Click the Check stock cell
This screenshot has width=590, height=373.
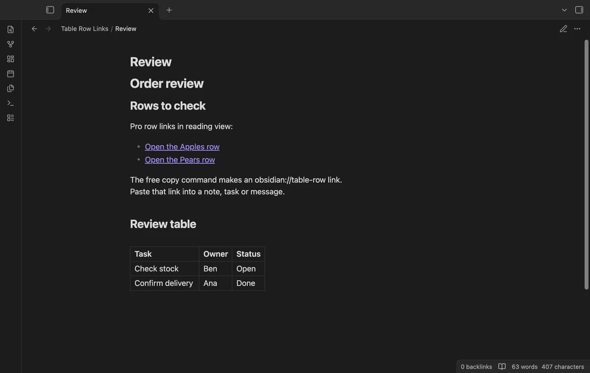tap(165, 268)
